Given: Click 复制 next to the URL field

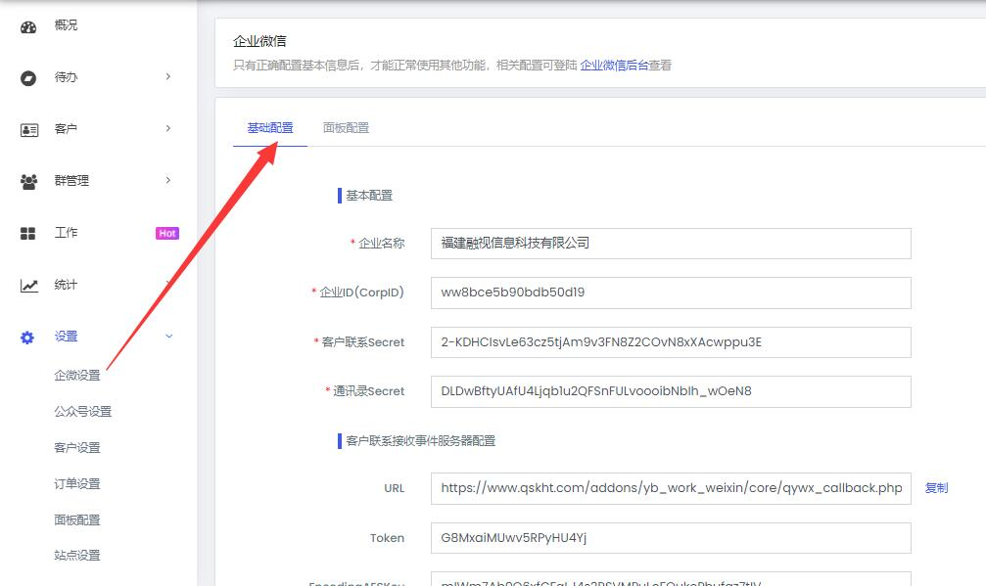Looking at the screenshot, I should [936, 488].
